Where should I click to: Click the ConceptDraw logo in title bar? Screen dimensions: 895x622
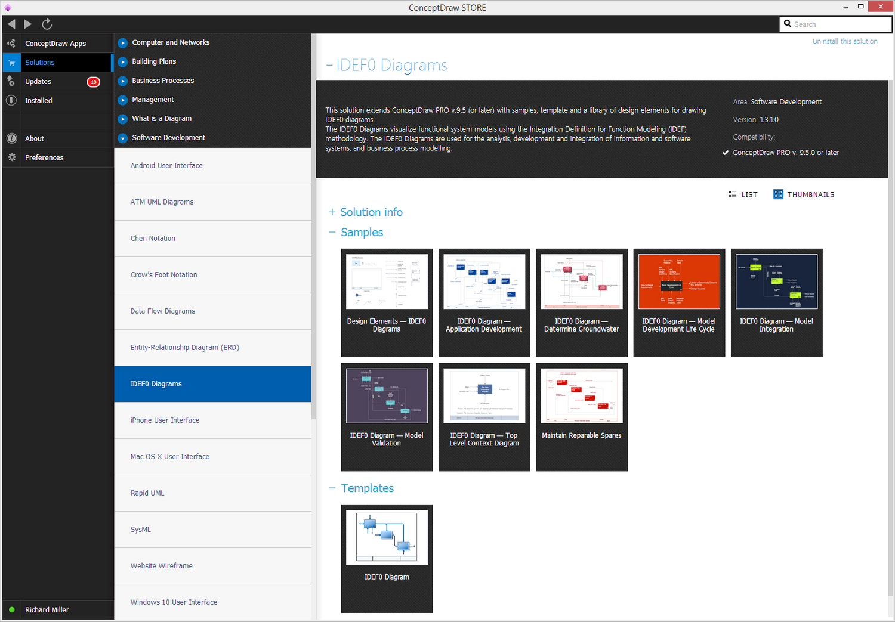tap(8, 7)
